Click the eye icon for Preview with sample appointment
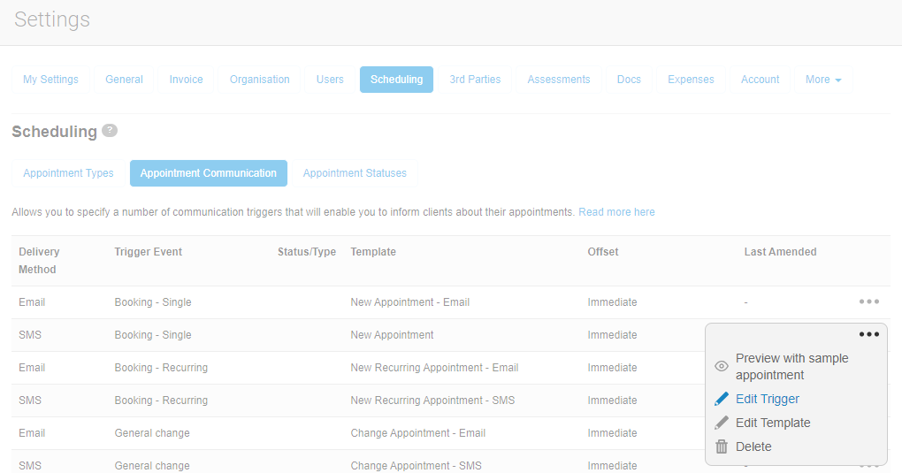This screenshot has width=902, height=473. click(722, 366)
